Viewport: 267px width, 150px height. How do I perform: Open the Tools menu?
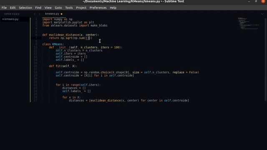click(x=69, y=7)
